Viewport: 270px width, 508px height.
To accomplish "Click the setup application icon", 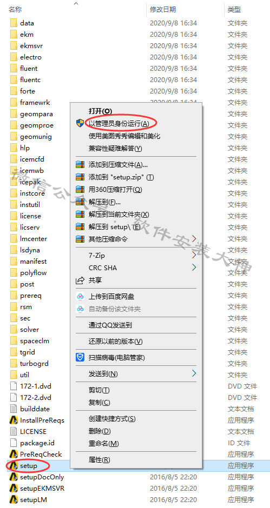I will pos(14,465).
